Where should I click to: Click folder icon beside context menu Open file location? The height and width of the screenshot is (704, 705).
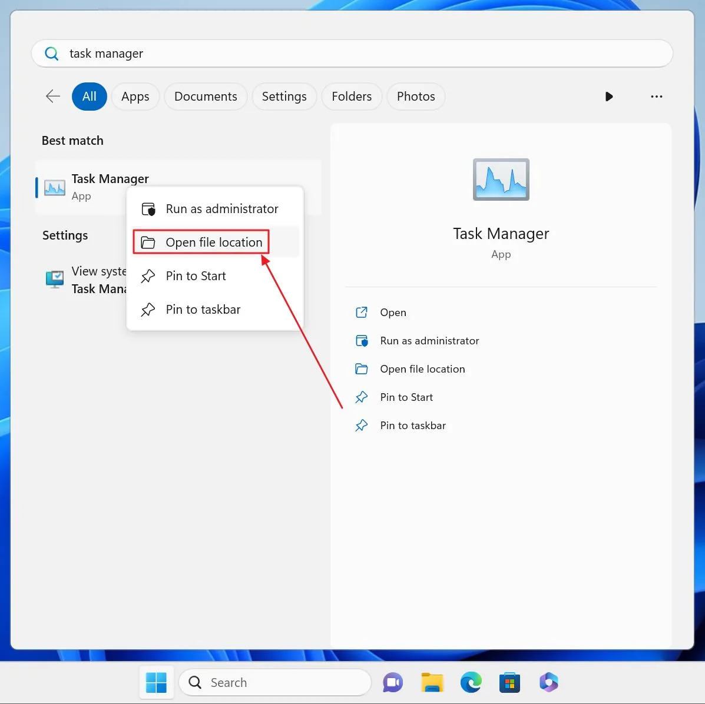148,243
